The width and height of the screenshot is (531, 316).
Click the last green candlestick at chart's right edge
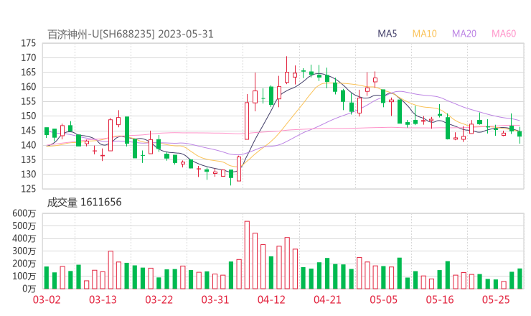click(x=520, y=135)
